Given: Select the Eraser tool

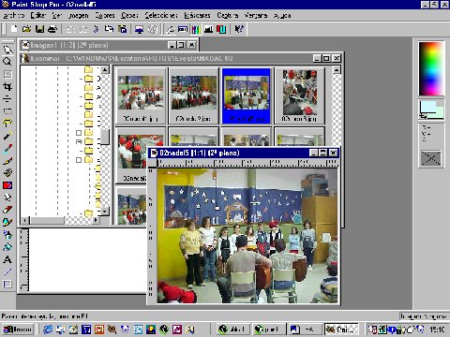Looking at the screenshot, I should tap(7, 210).
